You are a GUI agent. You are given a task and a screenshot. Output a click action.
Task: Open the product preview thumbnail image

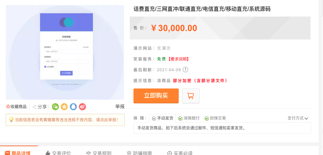65,52
